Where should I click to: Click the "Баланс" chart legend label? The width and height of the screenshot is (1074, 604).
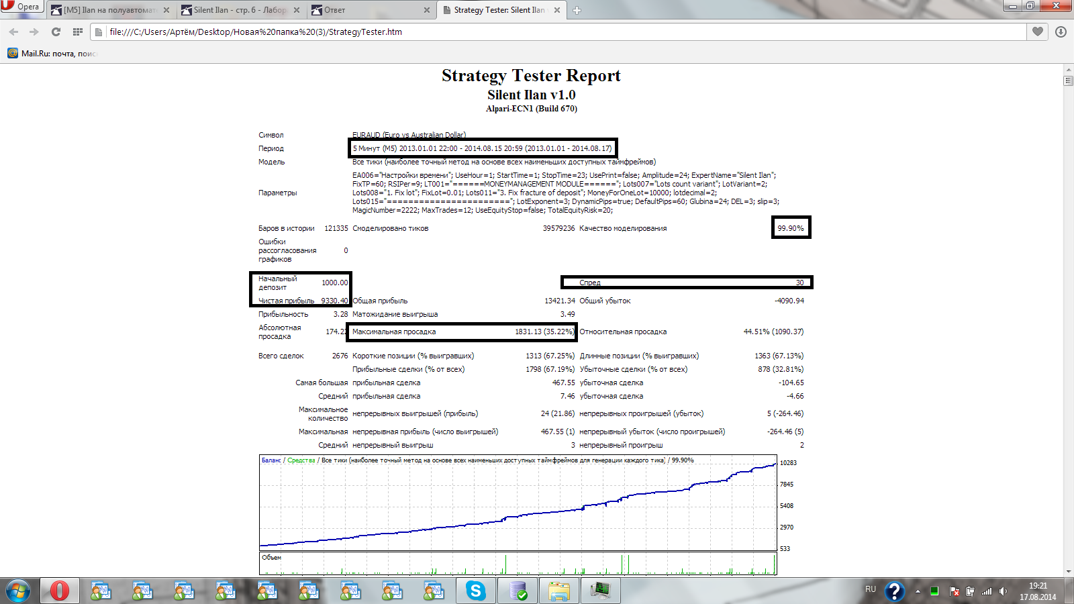(271, 460)
